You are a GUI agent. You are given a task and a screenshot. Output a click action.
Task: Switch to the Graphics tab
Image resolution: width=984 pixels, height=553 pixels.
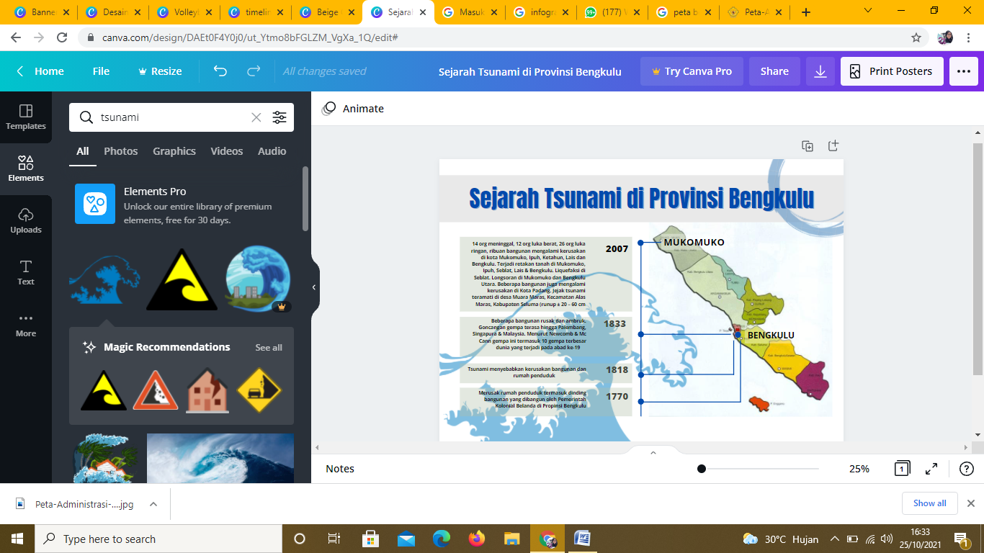click(x=174, y=151)
